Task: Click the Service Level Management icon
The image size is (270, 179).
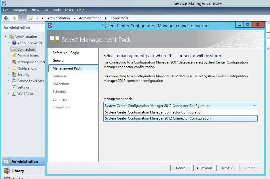Action: click(14, 81)
